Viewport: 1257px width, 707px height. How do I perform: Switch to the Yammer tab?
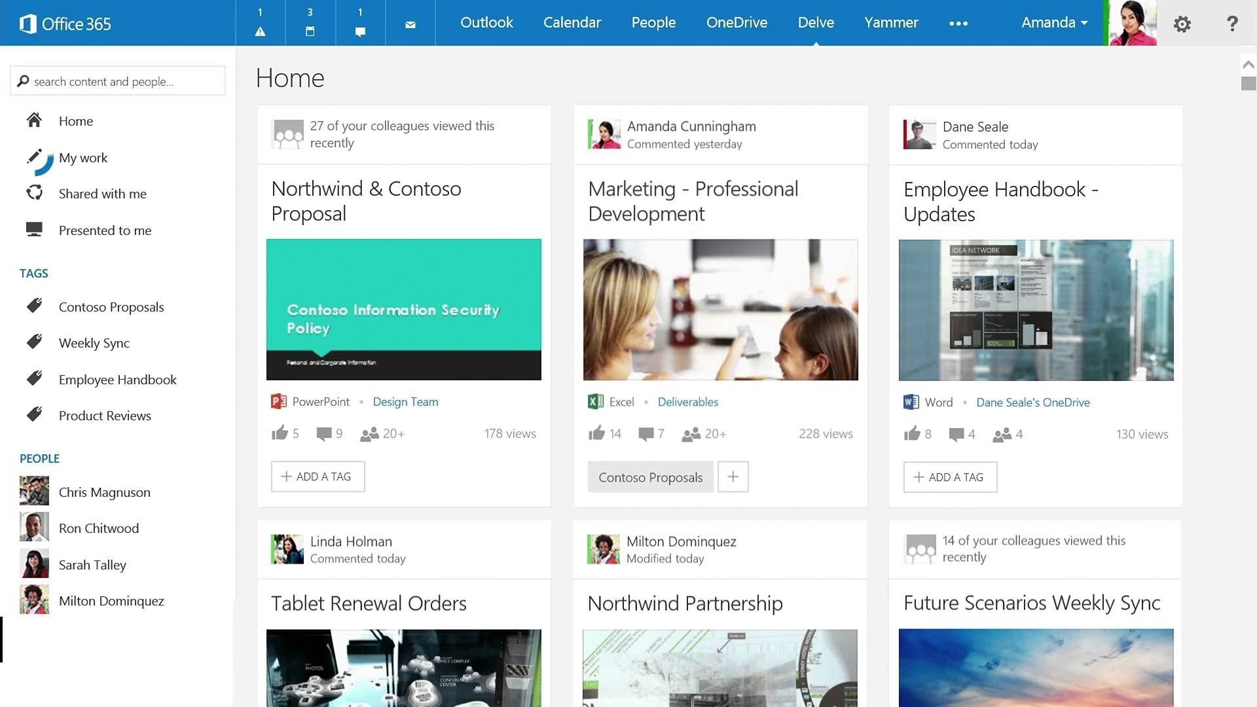click(x=891, y=22)
